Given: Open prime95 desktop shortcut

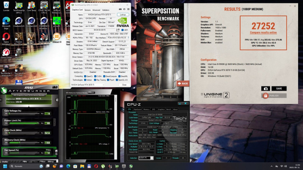Looking at the screenshot, I should tap(56, 22).
